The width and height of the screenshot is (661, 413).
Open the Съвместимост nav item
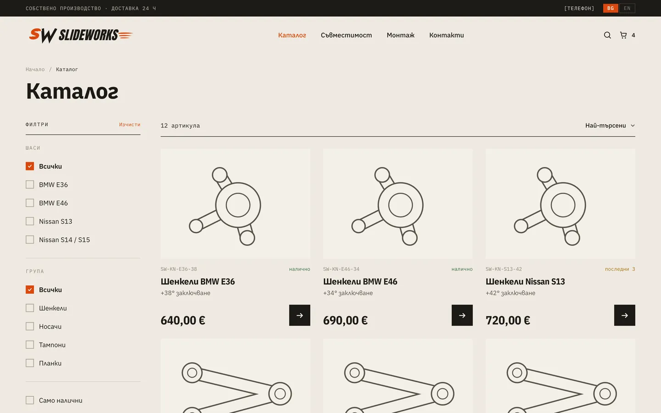click(347, 35)
